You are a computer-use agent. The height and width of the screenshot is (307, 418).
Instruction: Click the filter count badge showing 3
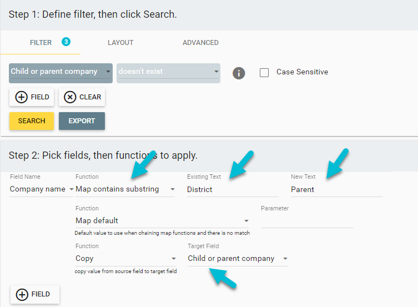(66, 42)
